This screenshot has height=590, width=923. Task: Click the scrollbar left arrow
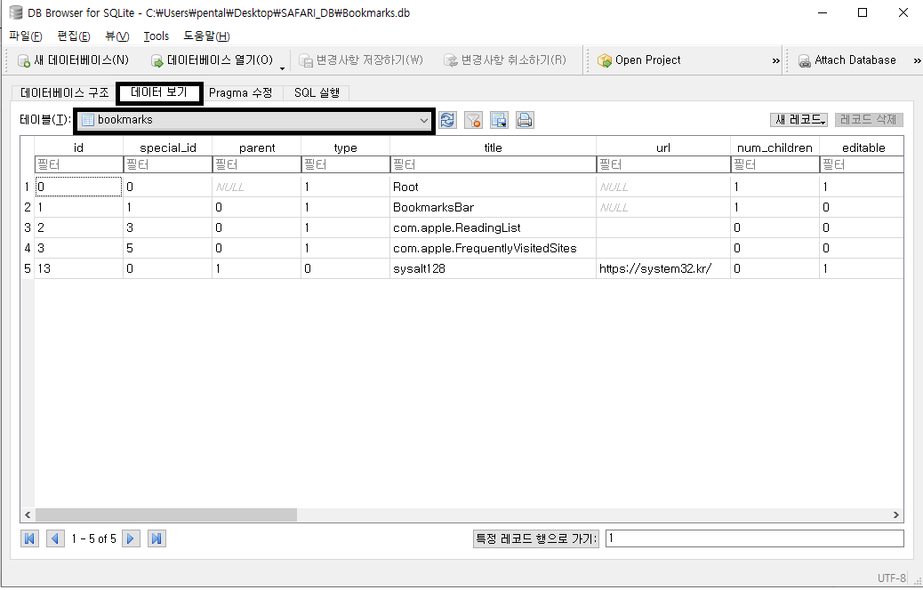(28, 514)
